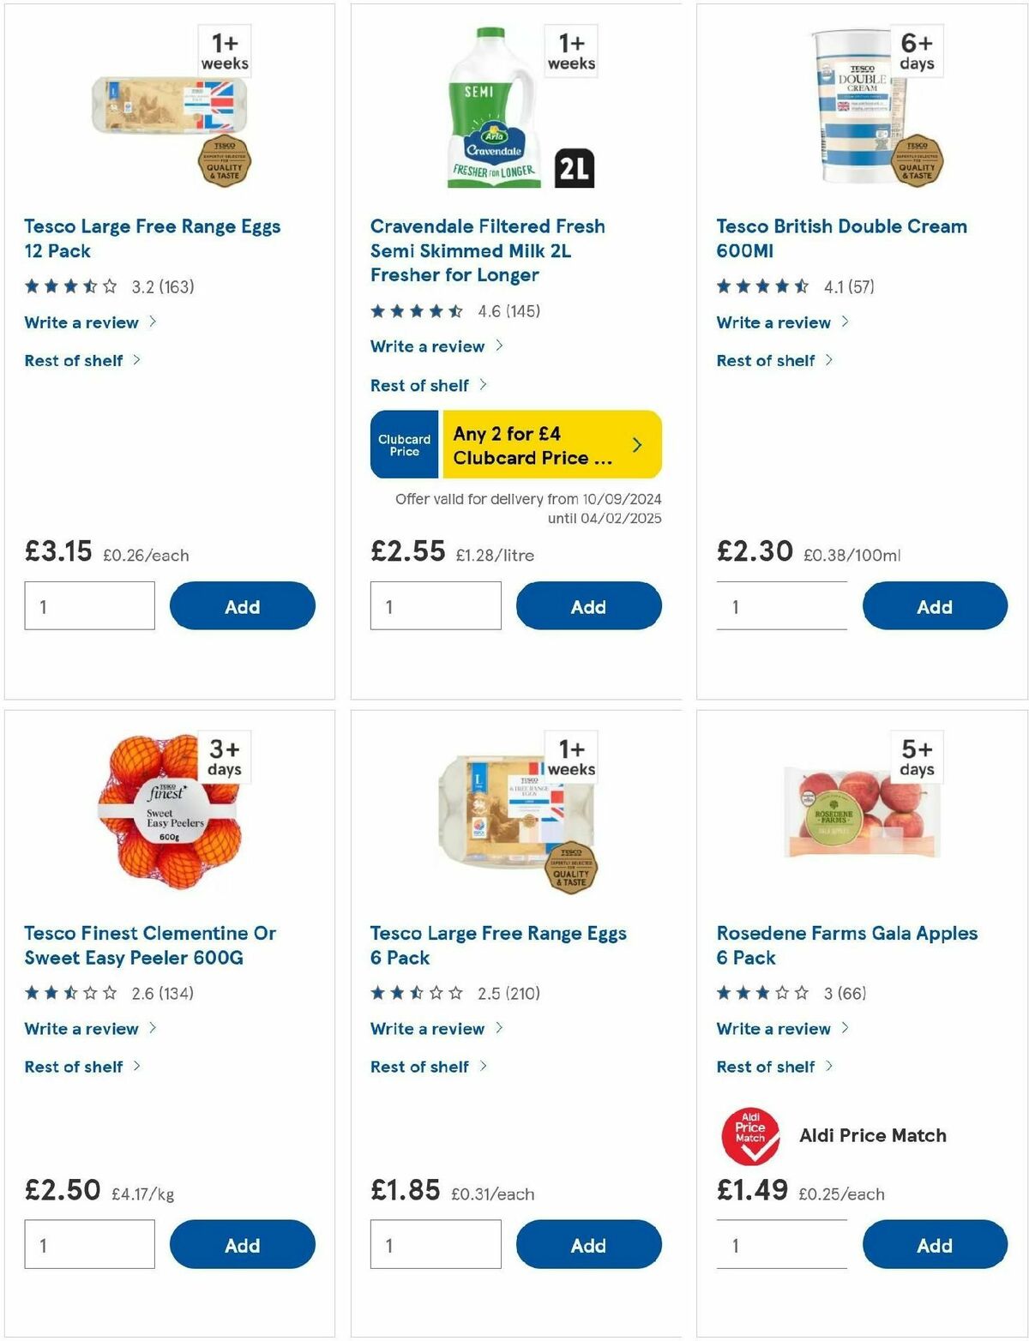Select the Tesco Large Free Range Eggs 6 Pack title
Image resolution: width=1029 pixels, height=1341 pixels.
click(498, 945)
